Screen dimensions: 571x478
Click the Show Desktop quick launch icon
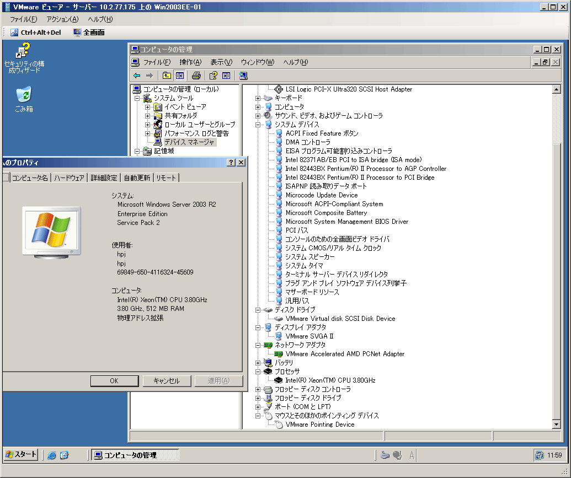pos(64,455)
